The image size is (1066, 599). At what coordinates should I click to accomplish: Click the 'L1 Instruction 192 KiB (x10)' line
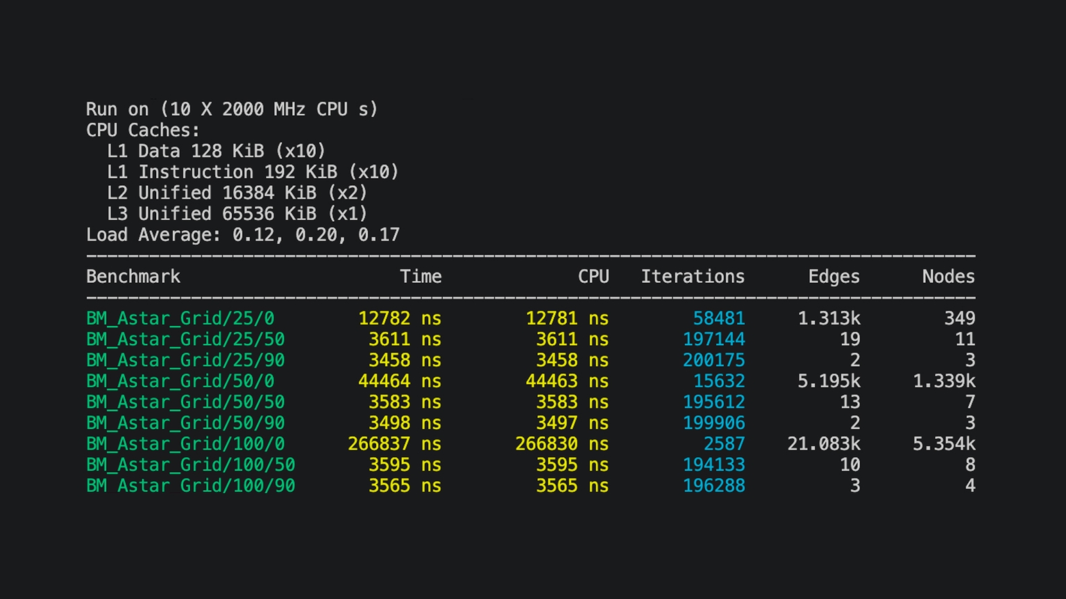pyautogui.click(x=253, y=172)
